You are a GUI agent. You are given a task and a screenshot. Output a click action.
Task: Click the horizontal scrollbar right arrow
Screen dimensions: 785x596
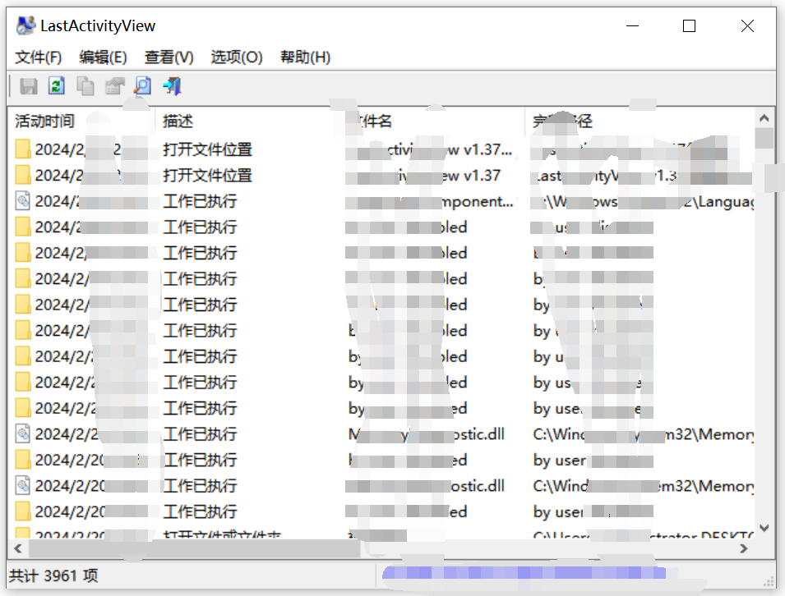(x=745, y=548)
